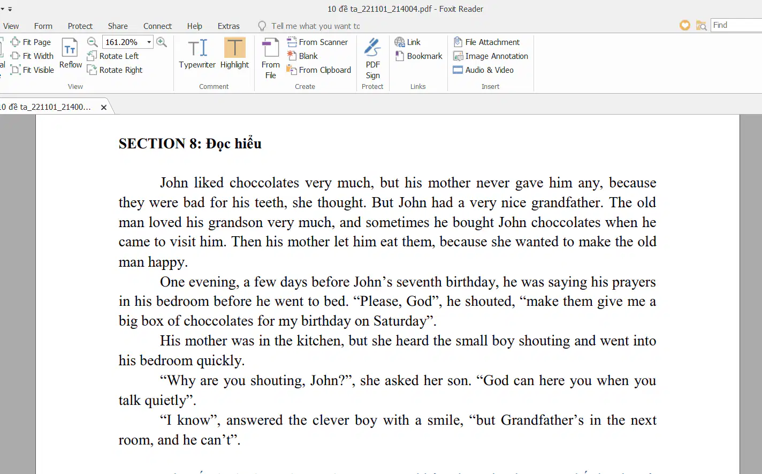Click the Fit Page icon
This screenshot has width=762, height=474.
tap(16, 42)
